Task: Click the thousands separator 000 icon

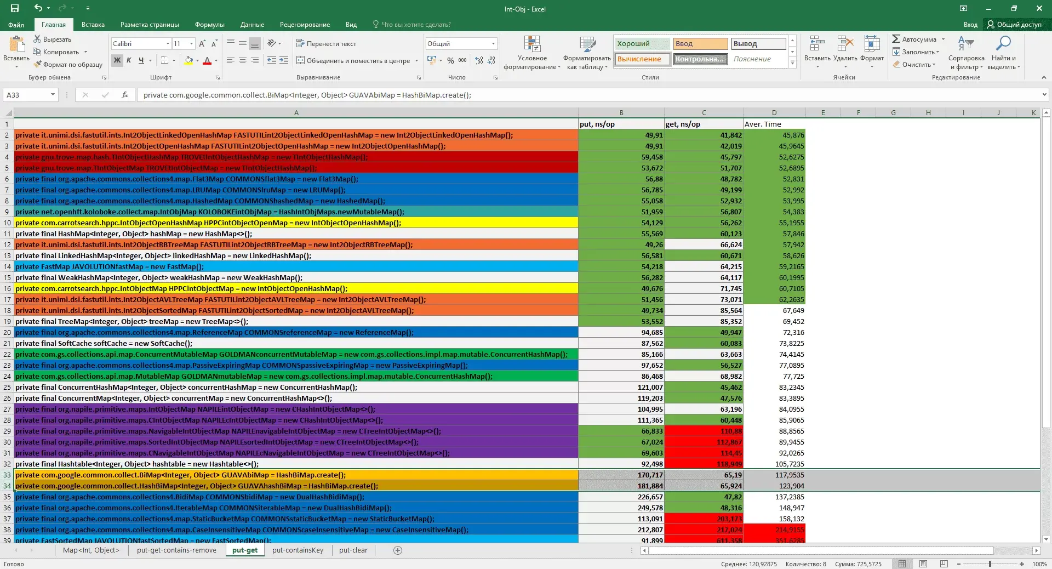Action: [x=462, y=60]
